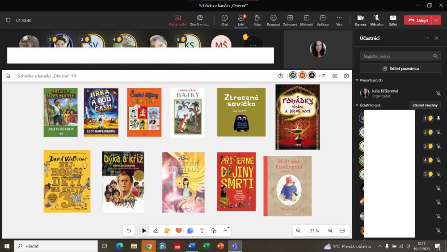447x252 pixels.
Task: Stop sharing with Přestat sdílet
Action: [177, 20]
